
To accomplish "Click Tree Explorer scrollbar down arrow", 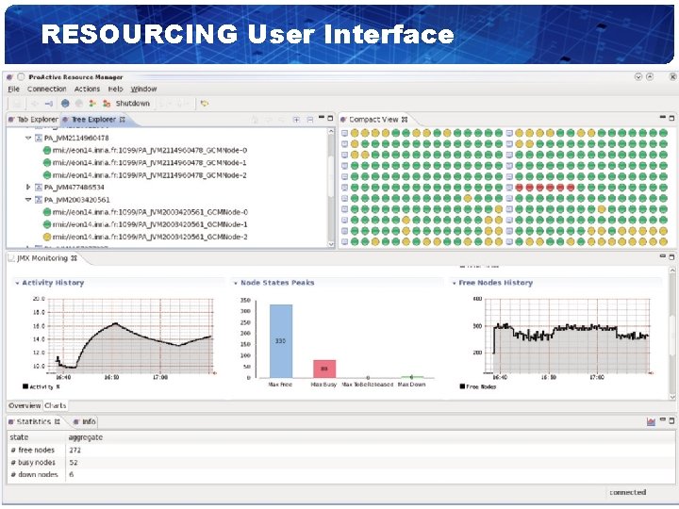I will tap(331, 244).
